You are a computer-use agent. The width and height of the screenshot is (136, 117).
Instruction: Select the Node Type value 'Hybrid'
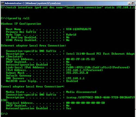tap(71, 35)
